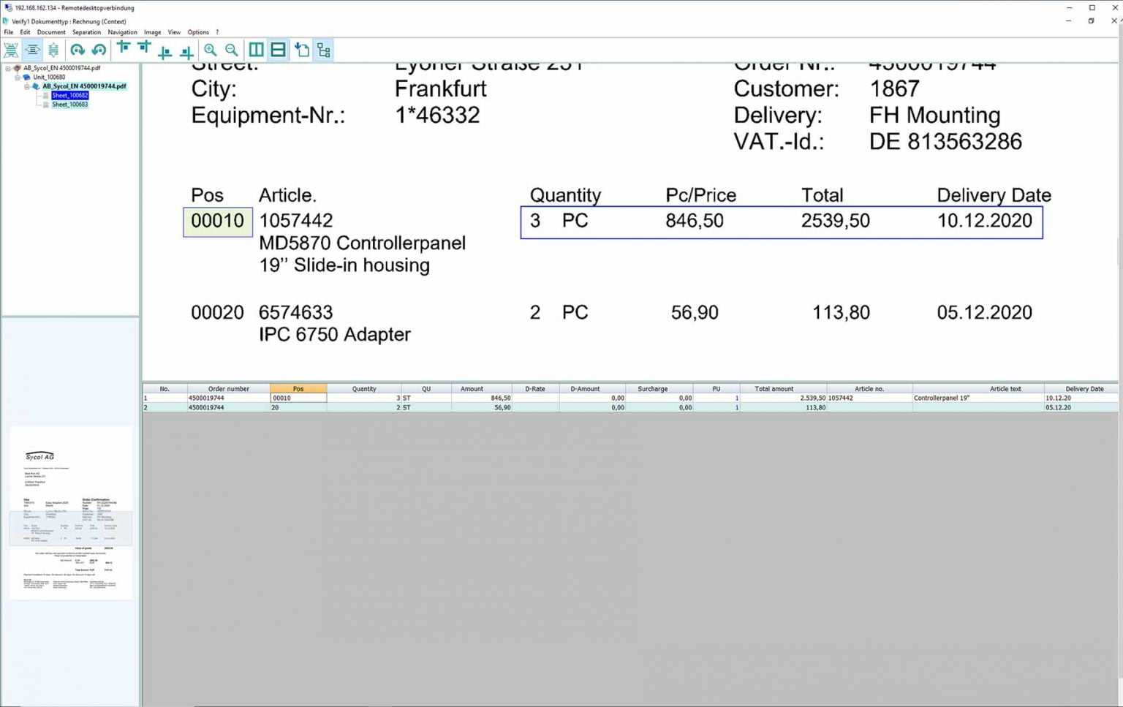Open the Separation menu

(x=86, y=32)
